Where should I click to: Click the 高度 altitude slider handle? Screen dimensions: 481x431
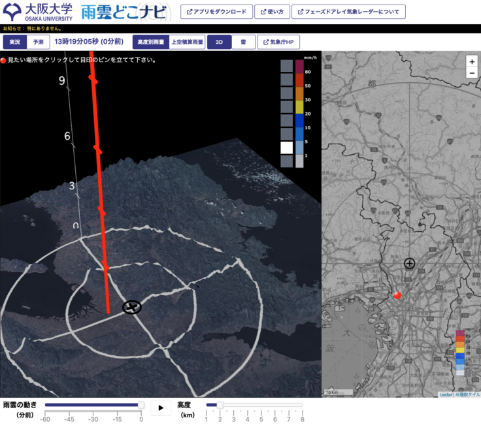coord(220,405)
